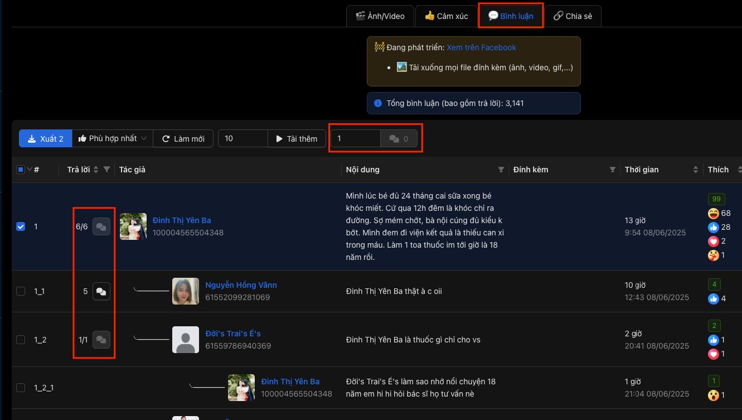Open Nguyễn Hồng Vânn profile link
Viewport: 742px width, 420px height.
click(x=241, y=285)
